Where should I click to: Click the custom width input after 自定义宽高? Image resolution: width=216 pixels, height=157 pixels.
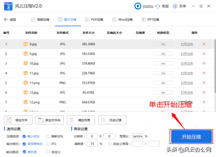tap(137, 144)
